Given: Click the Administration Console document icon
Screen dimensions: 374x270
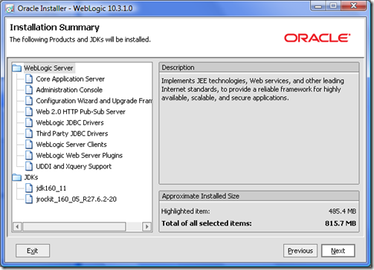Looking at the screenshot, I should click(29, 90).
